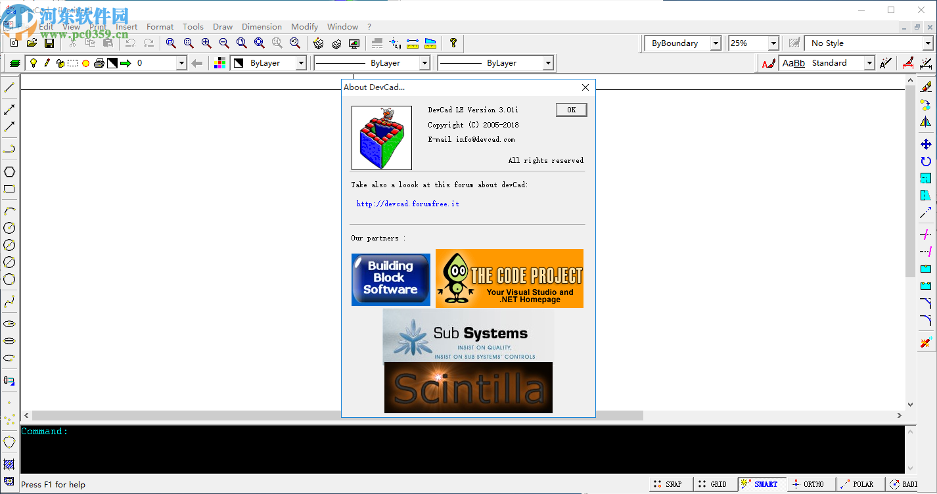This screenshot has width=937, height=494.
Task: Toggle ORTHO mode in status bar
Action: [810, 484]
